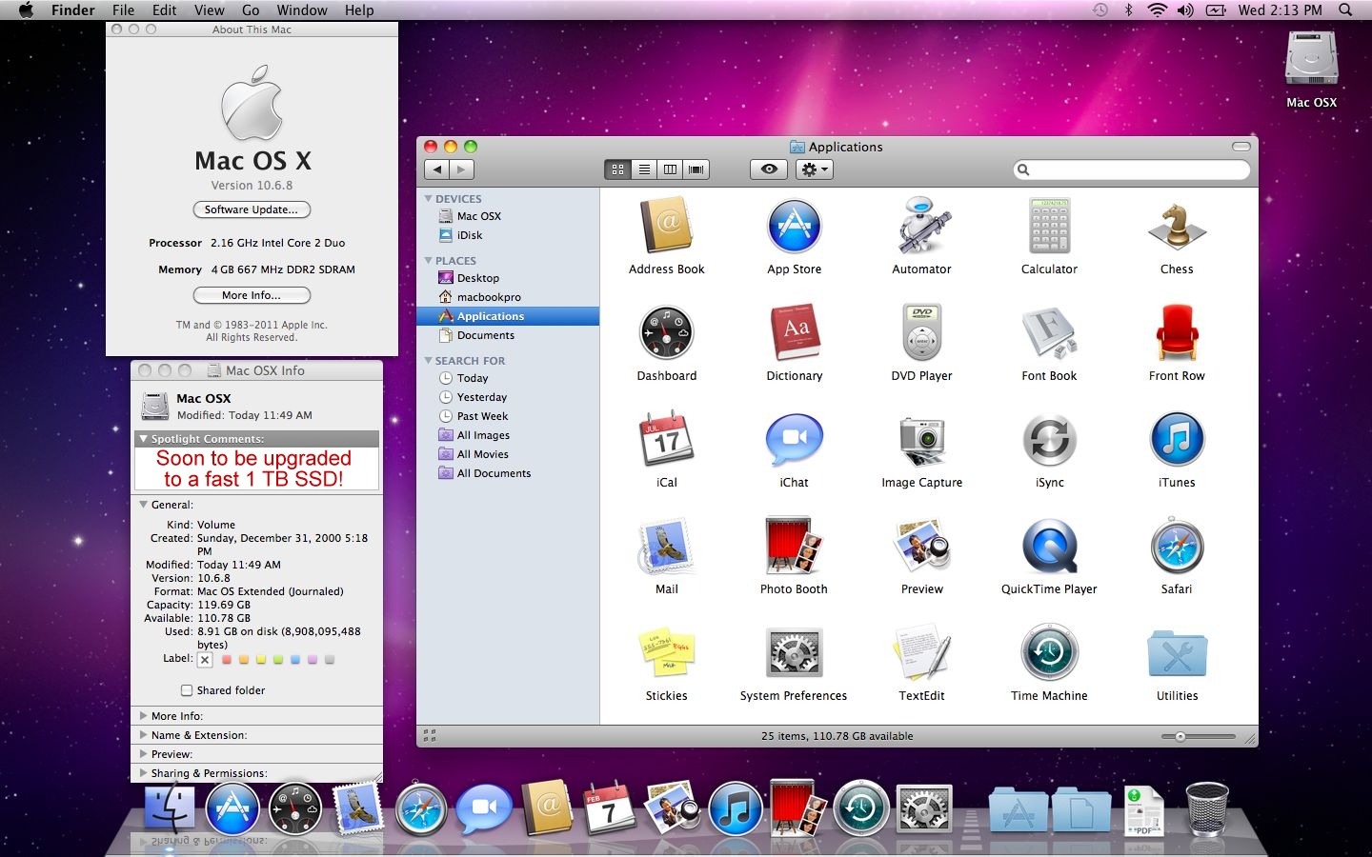Open Dashboard from Applications window
The height and width of the screenshot is (857, 1372).
[x=666, y=332]
